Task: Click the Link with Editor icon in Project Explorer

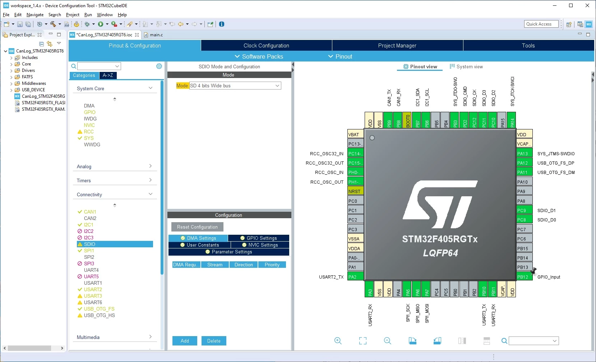Action: click(50, 43)
